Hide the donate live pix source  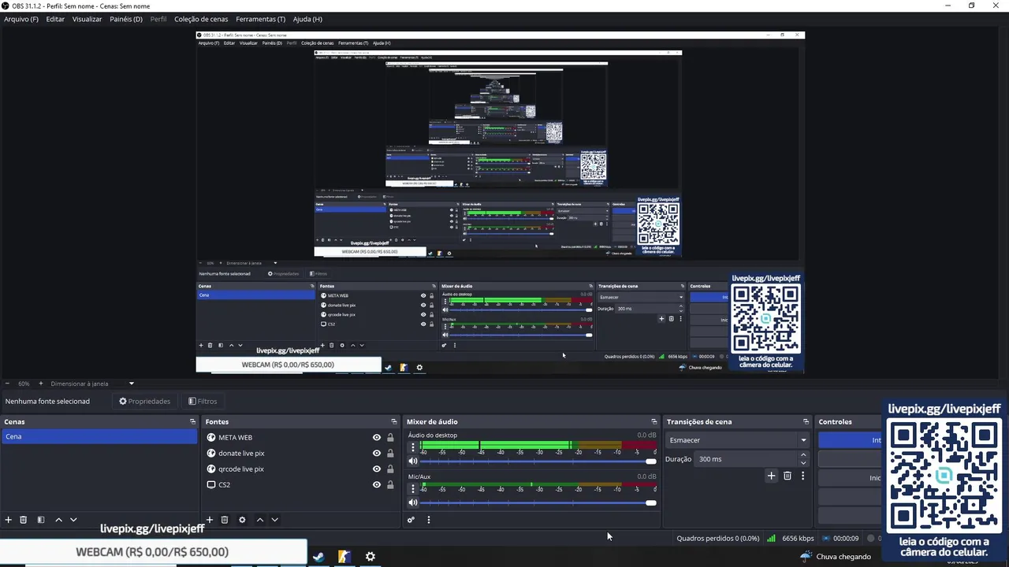click(x=377, y=454)
